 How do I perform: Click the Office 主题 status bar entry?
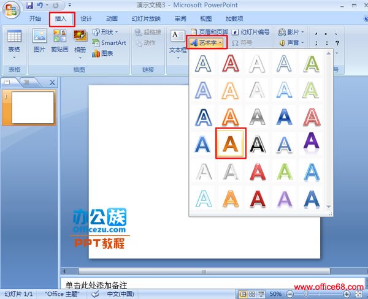[62, 294]
